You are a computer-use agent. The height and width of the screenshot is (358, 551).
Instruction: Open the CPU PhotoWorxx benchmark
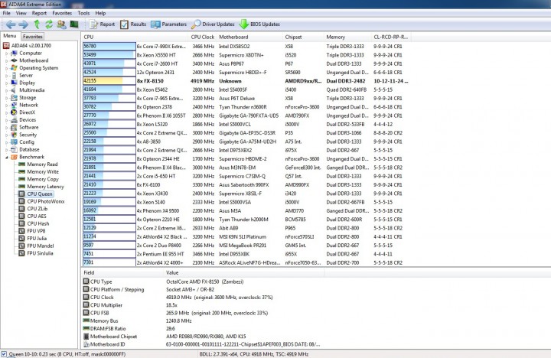point(41,201)
